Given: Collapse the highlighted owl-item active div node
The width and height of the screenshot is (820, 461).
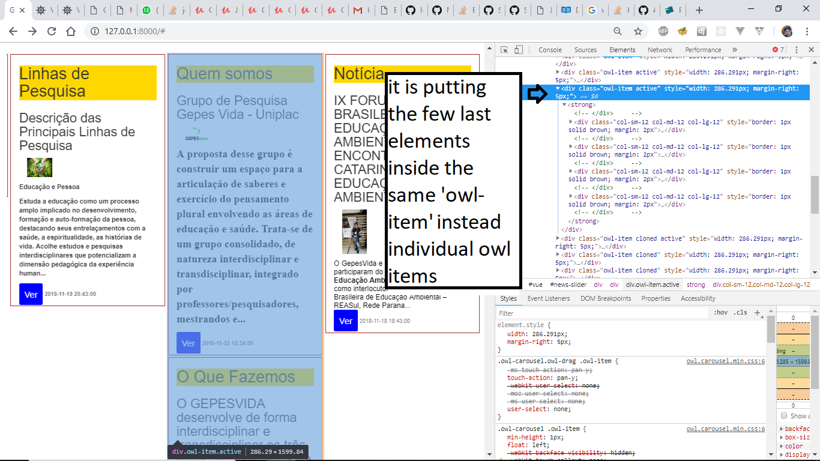Looking at the screenshot, I should pos(558,89).
